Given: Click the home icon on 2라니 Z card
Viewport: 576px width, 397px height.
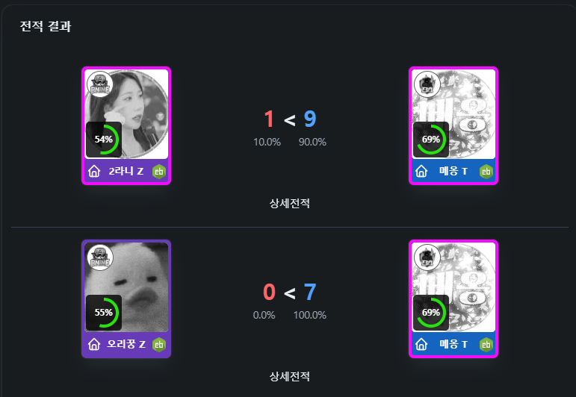Looking at the screenshot, I should (94, 171).
